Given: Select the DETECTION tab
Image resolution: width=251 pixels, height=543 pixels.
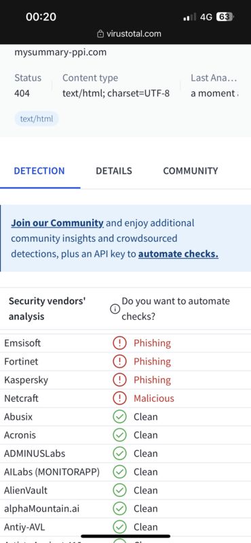Looking at the screenshot, I should [x=39, y=171].
